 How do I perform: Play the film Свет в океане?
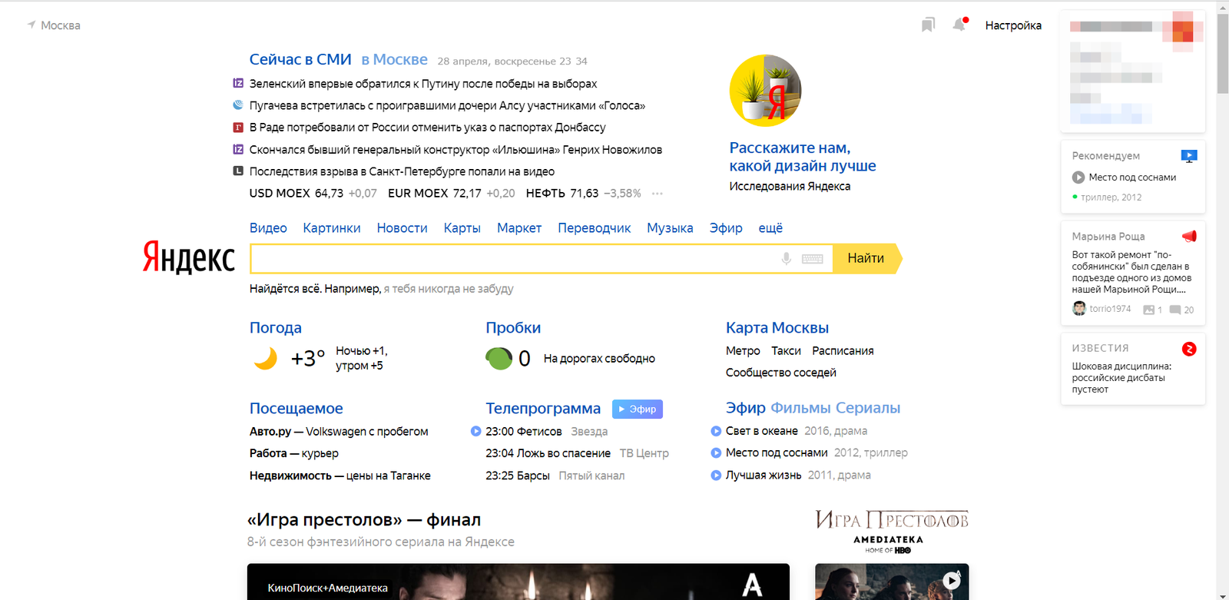pos(716,431)
